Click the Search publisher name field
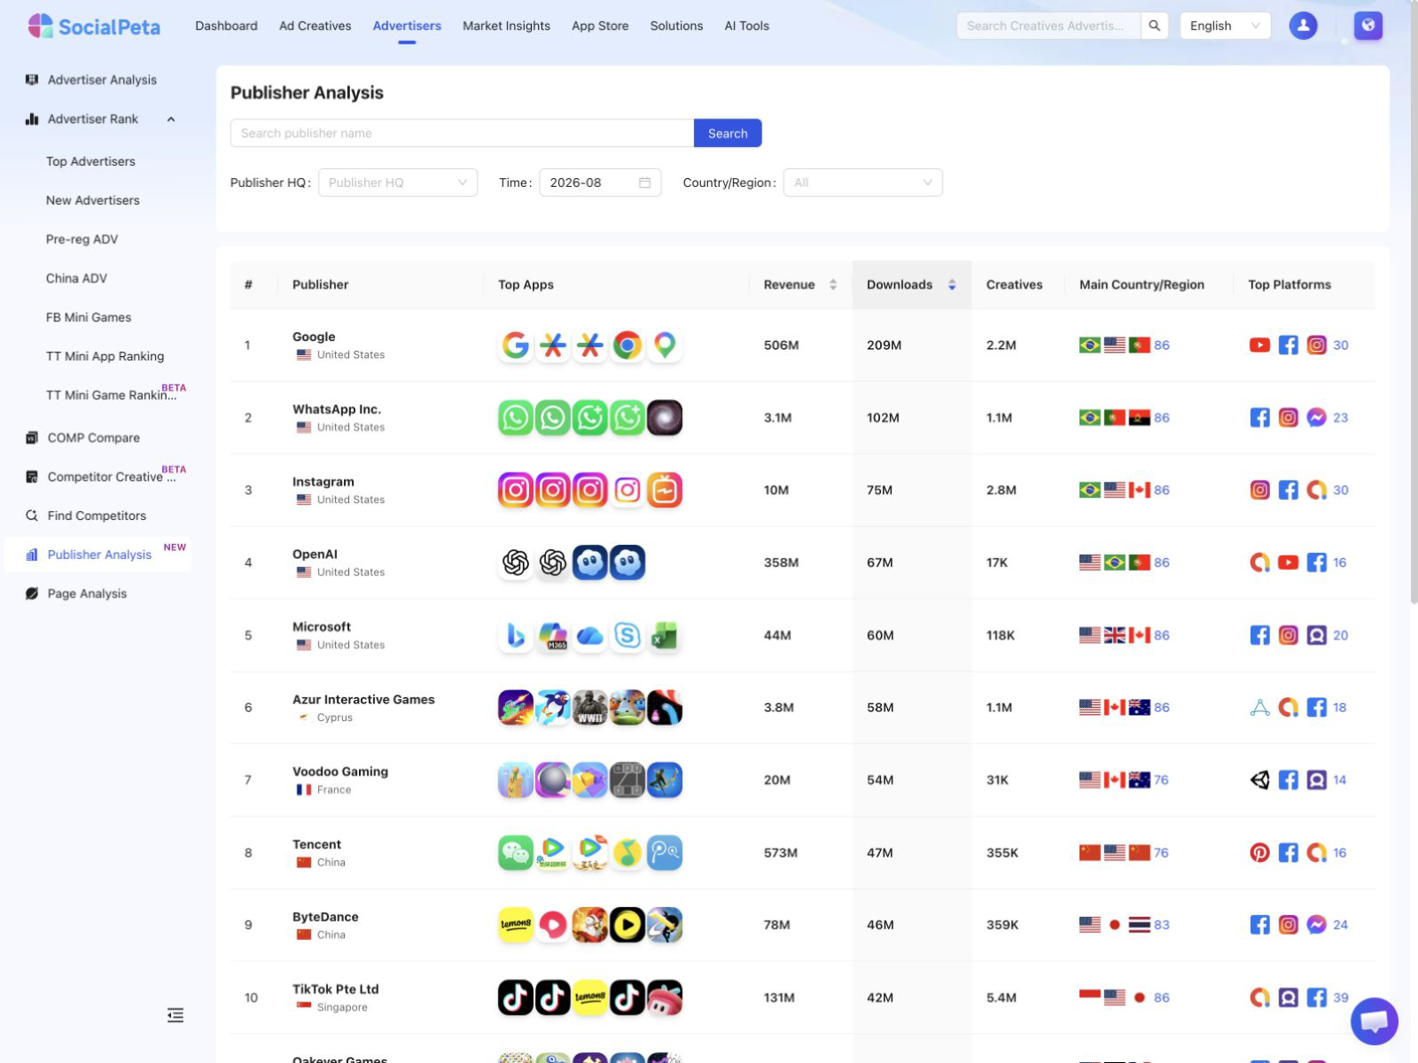1418x1063 pixels. coord(462,133)
